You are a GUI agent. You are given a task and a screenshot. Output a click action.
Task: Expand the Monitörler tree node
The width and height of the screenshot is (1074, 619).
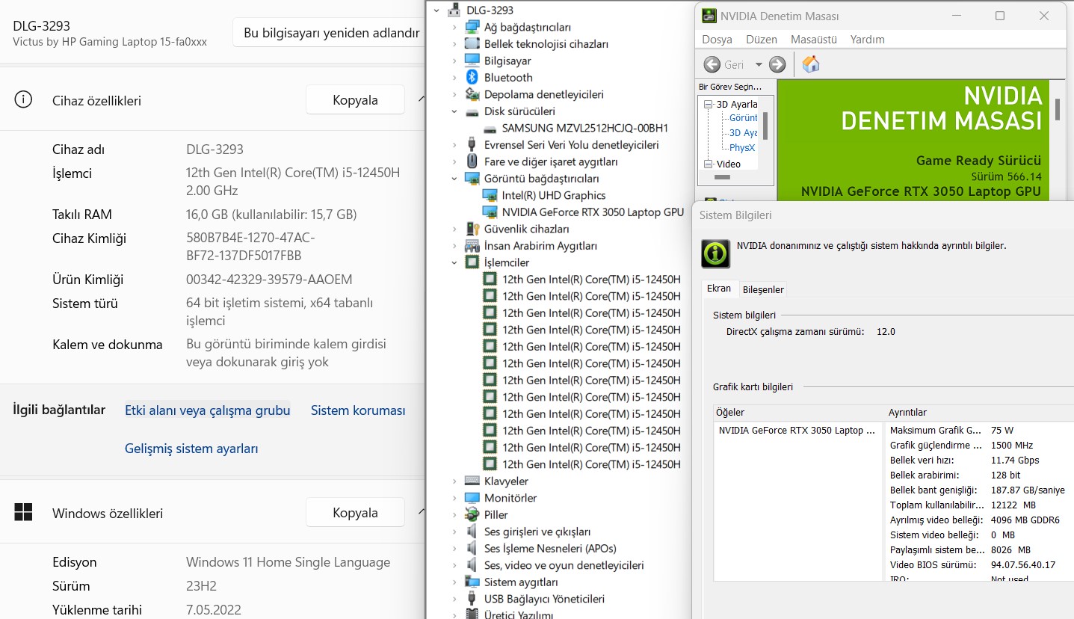454,498
